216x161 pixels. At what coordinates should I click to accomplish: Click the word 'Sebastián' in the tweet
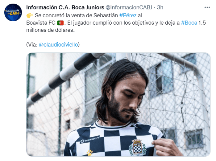[105, 16]
